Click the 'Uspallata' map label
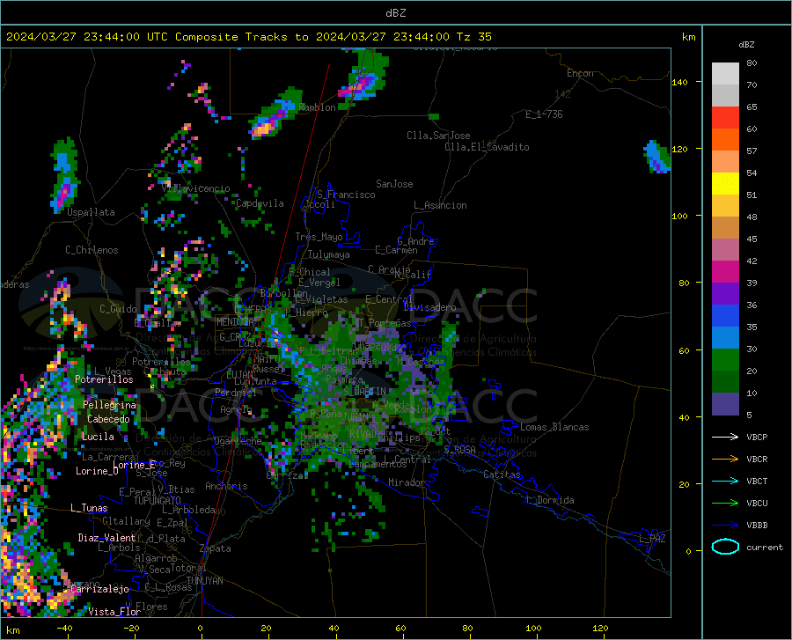The image size is (792, 640). (x=91, y=212)
